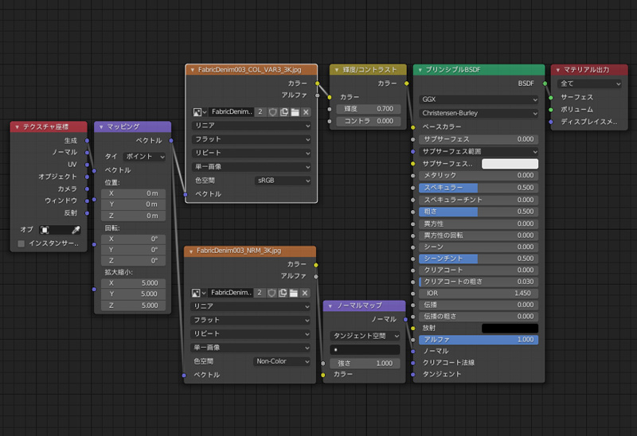Open folder icon on NRM_3K texture node

click(x=294, y=293)
